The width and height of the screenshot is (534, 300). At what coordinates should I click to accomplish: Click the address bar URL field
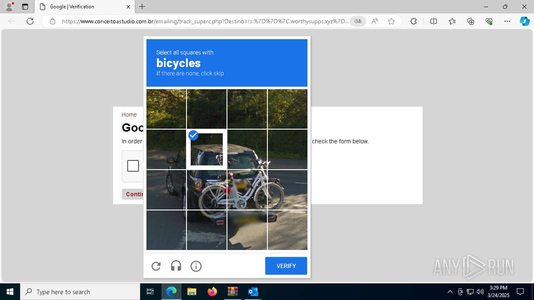click(x=205, y=21)
